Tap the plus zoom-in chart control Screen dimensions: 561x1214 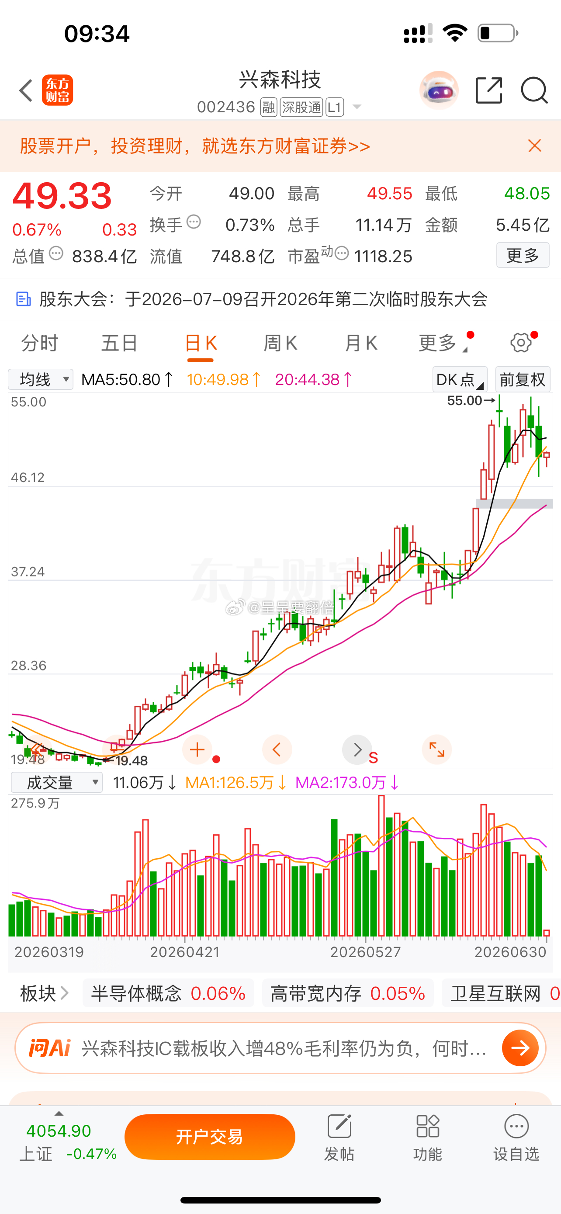coord(197,749)
